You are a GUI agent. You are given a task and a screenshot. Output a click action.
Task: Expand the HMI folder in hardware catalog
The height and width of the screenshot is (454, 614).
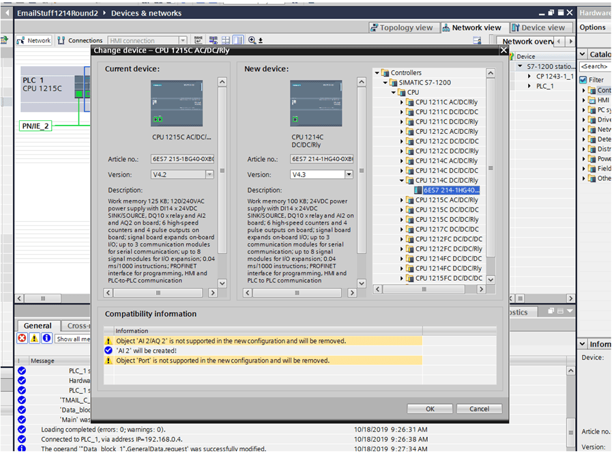pos(583,100)
